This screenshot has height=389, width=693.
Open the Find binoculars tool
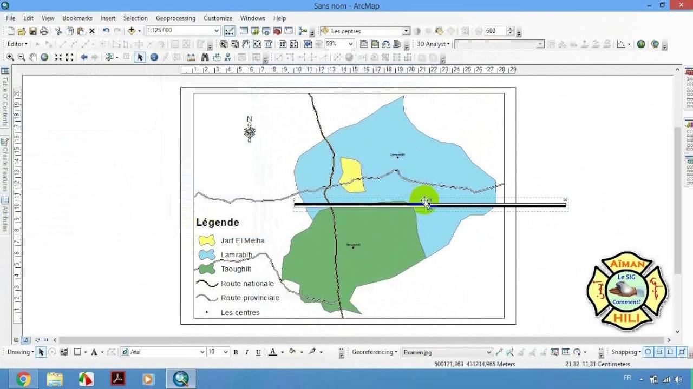(x=205, y=57)
